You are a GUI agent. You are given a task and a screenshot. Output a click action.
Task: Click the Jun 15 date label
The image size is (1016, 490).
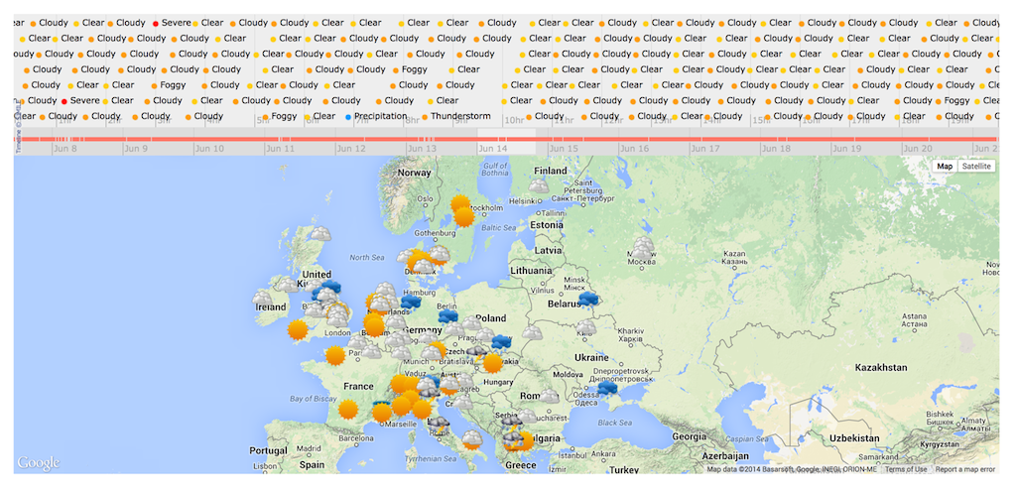pyautogui.click(x=564, y=149)
